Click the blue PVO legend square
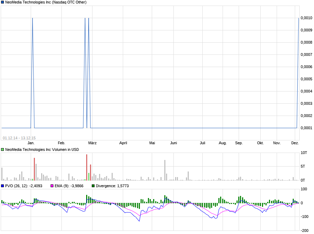 pyautogui.click(x=2, y=186)
